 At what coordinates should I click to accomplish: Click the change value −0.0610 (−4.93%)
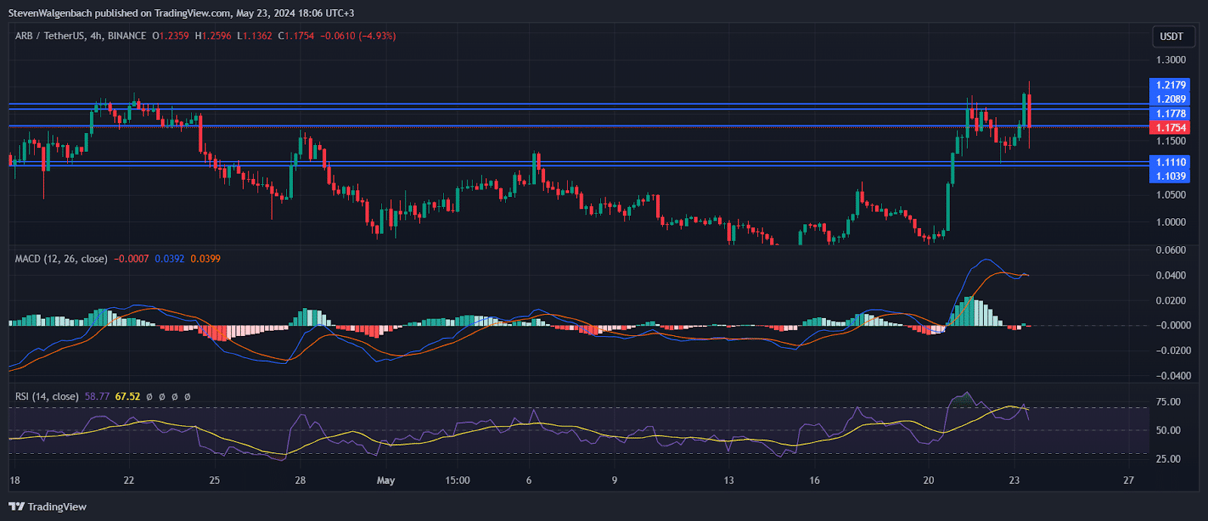358,35
